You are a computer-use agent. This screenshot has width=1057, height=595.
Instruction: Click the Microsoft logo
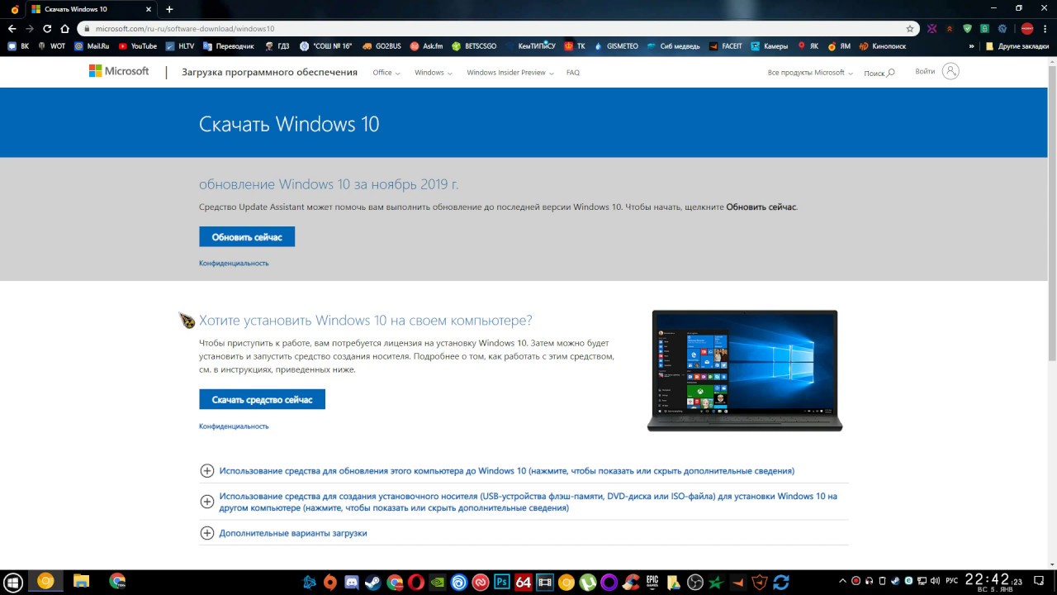click(119, 72)
